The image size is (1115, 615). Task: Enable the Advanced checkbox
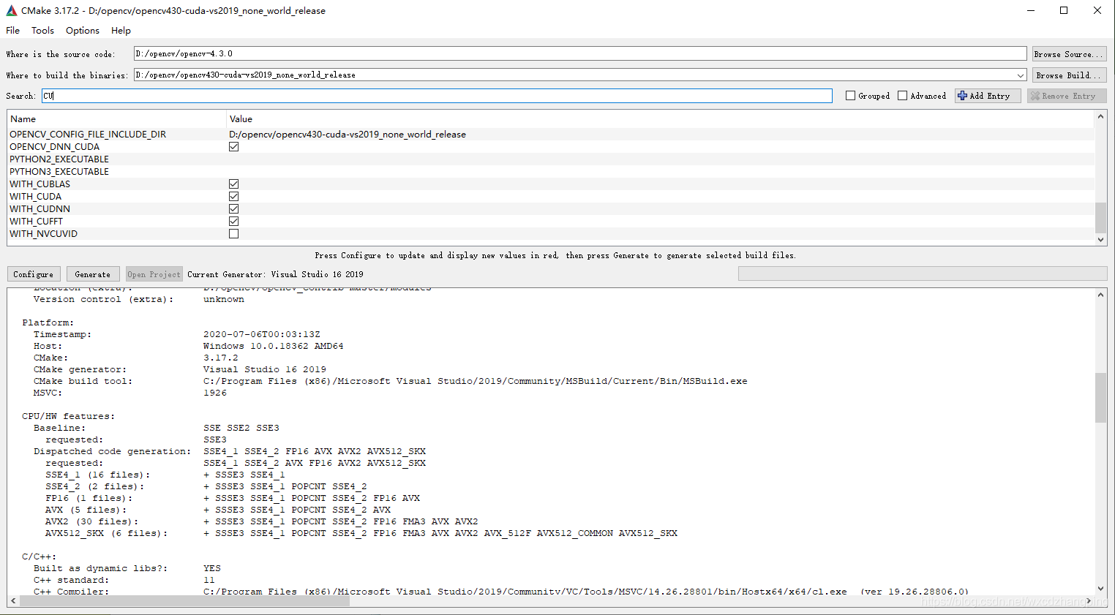pyautogui.click(x=902, y=96)
